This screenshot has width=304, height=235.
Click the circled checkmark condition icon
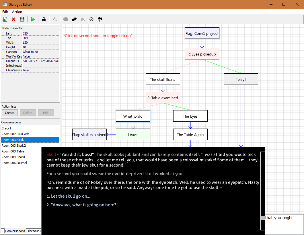(91, 19)
